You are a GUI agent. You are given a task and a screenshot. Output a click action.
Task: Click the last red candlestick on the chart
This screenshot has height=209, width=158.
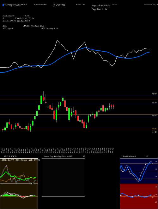pyautogui.click(x=113, y=106)
